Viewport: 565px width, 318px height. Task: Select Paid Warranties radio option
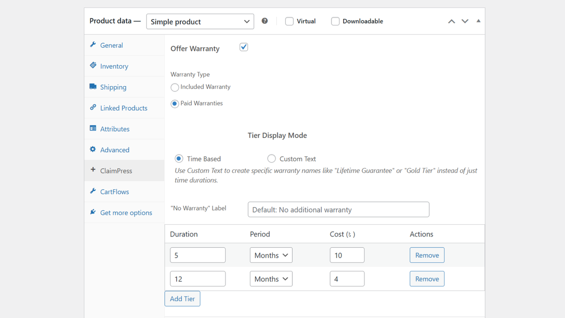(x=175, y=104)
